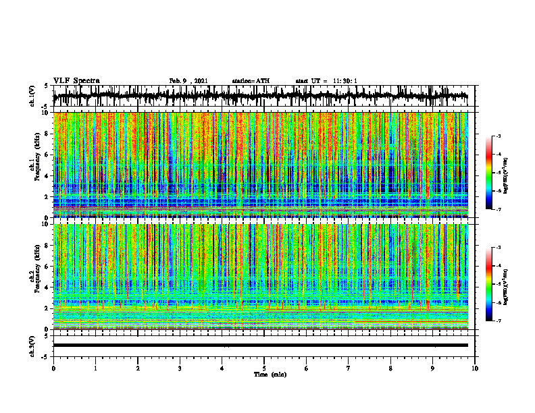Click time axis tick label "3"

point(180,368)
